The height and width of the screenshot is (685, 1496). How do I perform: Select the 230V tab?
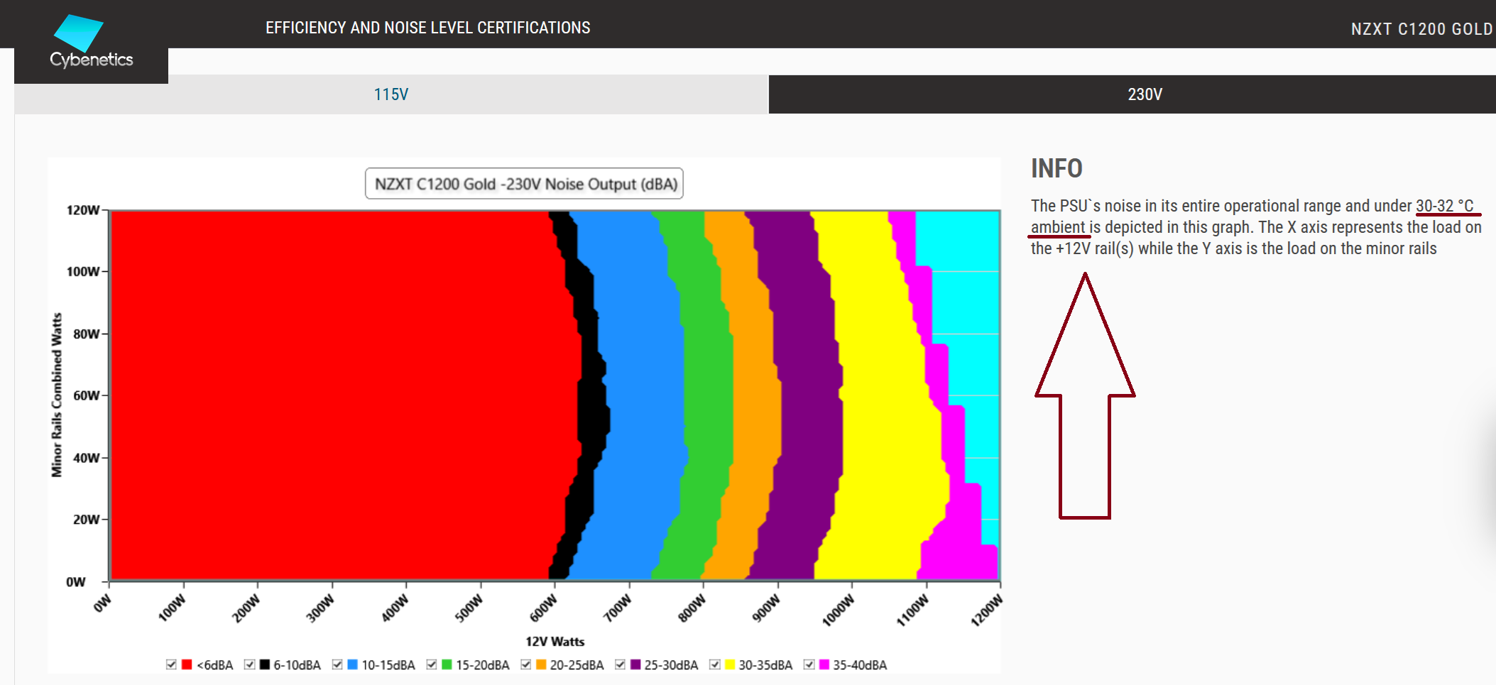(1145, 94)
